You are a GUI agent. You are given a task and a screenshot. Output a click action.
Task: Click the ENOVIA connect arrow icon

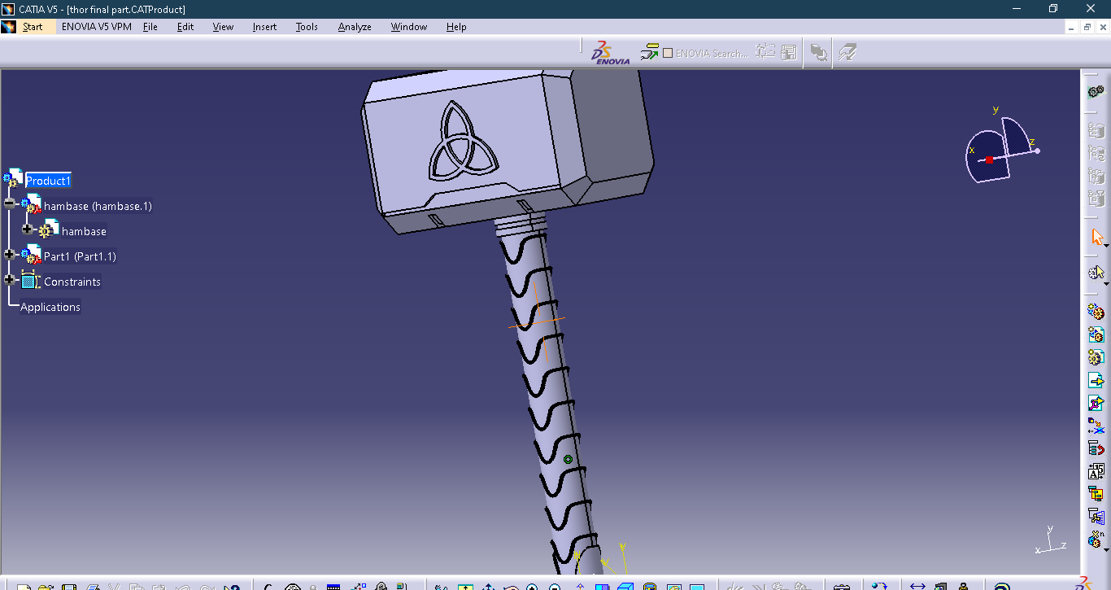click(649, 53)
